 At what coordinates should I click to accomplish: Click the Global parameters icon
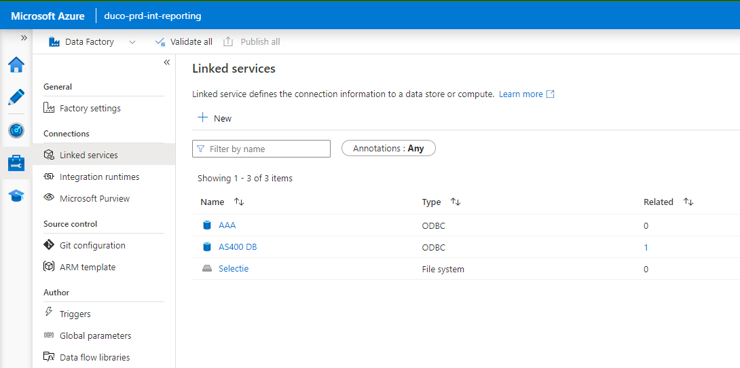(x=49, y=335)
